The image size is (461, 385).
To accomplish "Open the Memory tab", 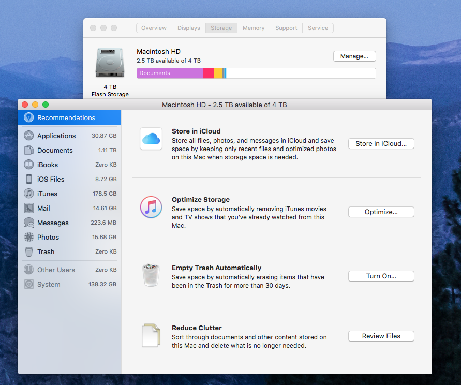I will (254, 28).
